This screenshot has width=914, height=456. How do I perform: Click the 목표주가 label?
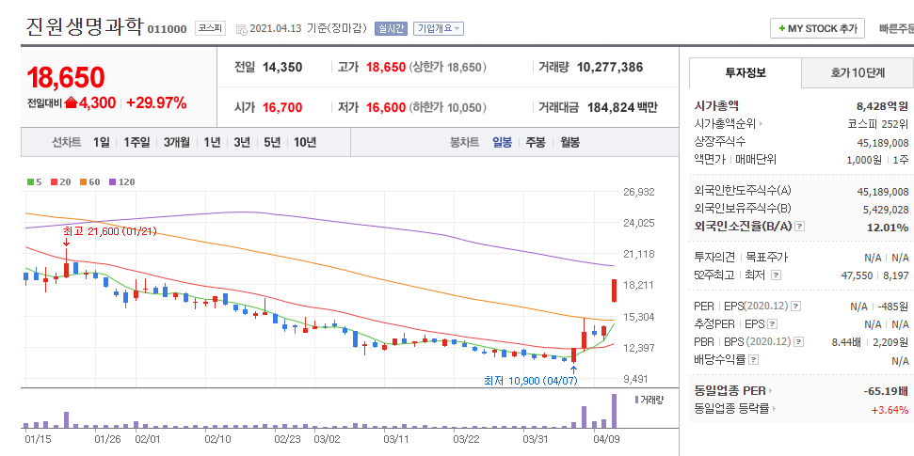pyautogui.click(x=765, y=257)
